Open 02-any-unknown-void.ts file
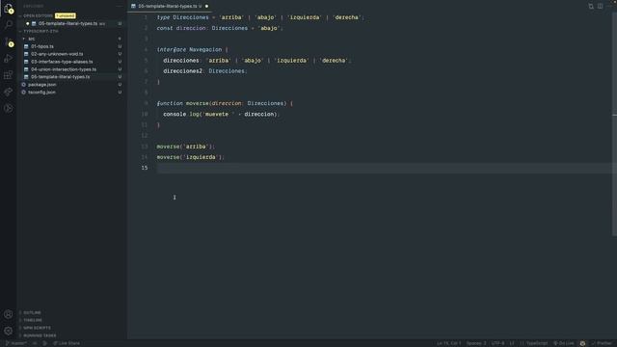 click(x=57, y=54)
